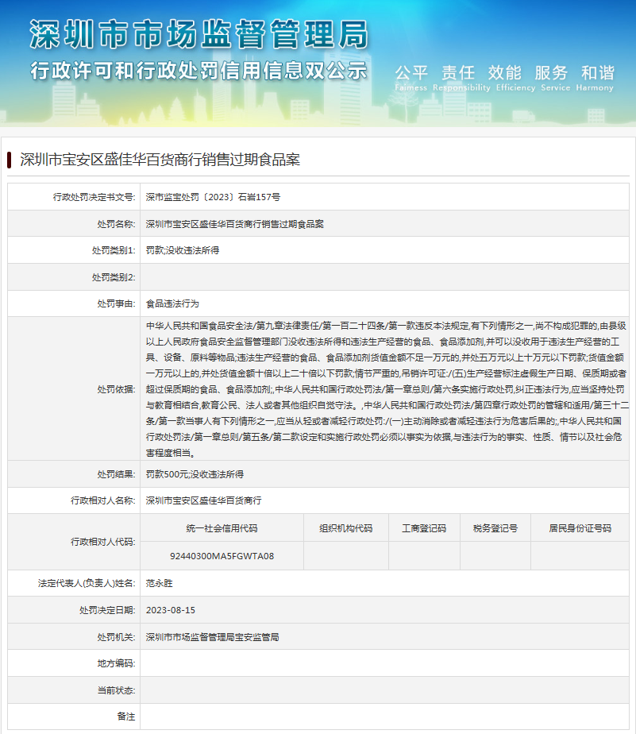Select the penalty result 罚款500元;没收违法所得
This screenshot has height=734, width=636.
tap(195, 474)
